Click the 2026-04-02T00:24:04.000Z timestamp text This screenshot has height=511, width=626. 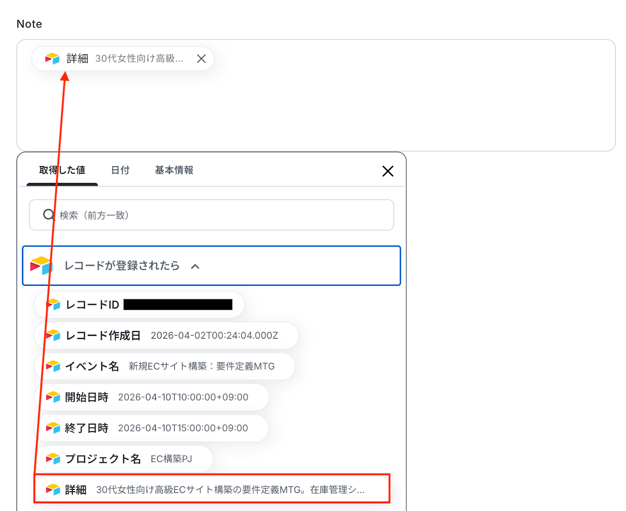pos(214,336)
